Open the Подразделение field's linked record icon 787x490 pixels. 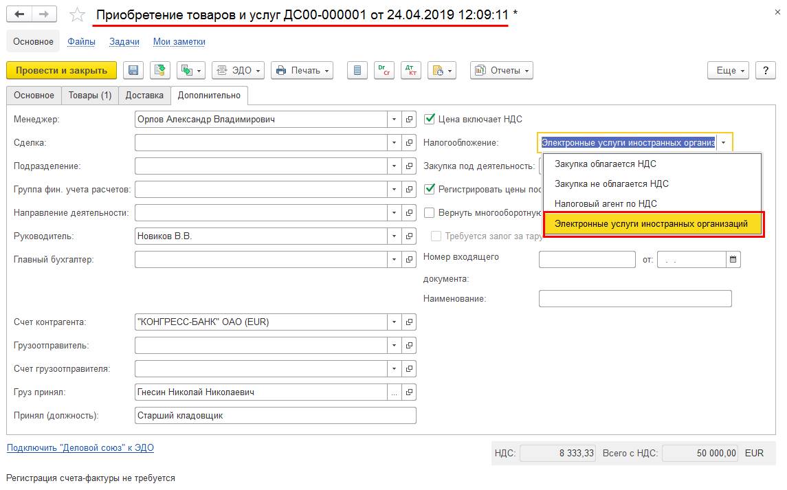409,166
